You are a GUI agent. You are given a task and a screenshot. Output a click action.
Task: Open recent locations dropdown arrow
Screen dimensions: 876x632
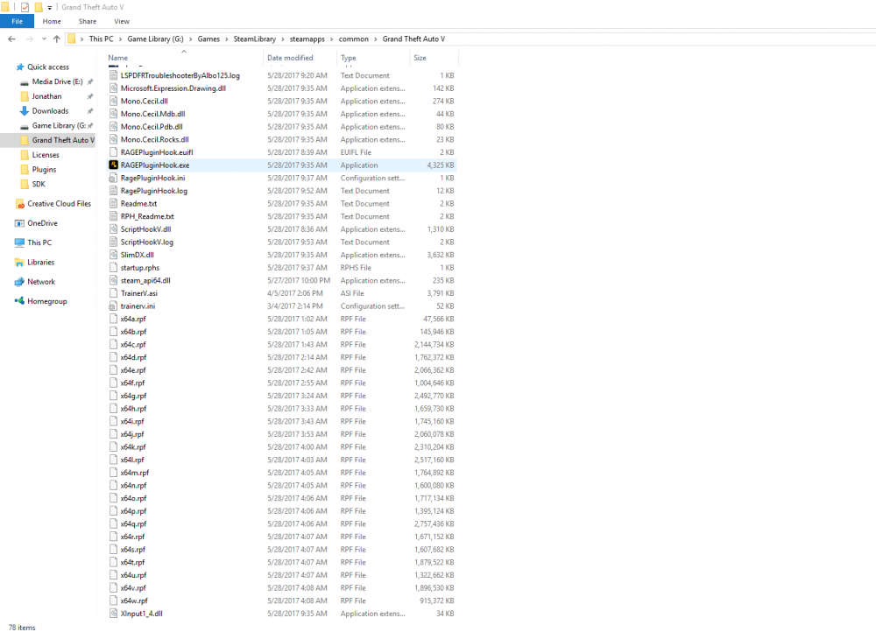(44, 39)
